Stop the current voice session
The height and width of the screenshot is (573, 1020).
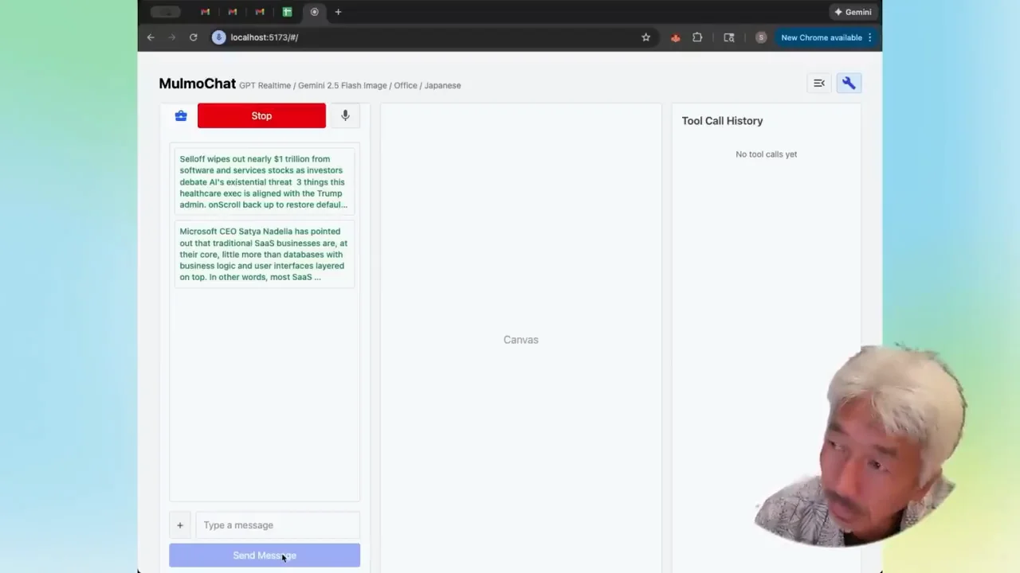coord(261,116)
